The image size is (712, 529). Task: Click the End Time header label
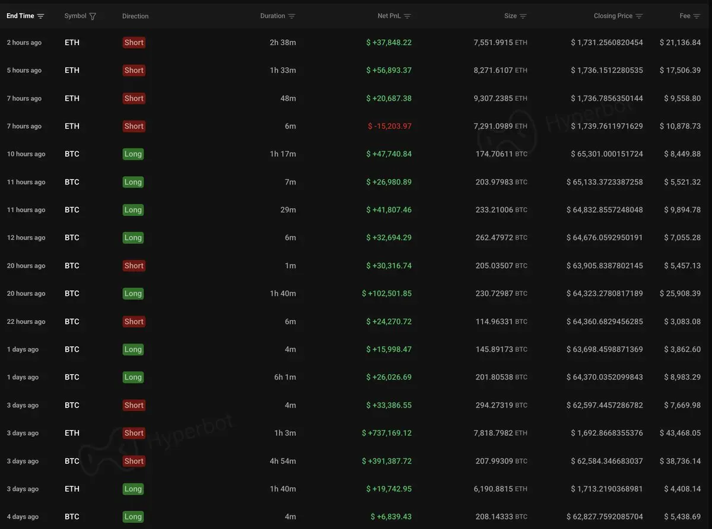(x=20, y=16)
